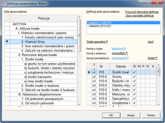Click the 'K' column header
The image size is (165, 123).
(153, 66)
